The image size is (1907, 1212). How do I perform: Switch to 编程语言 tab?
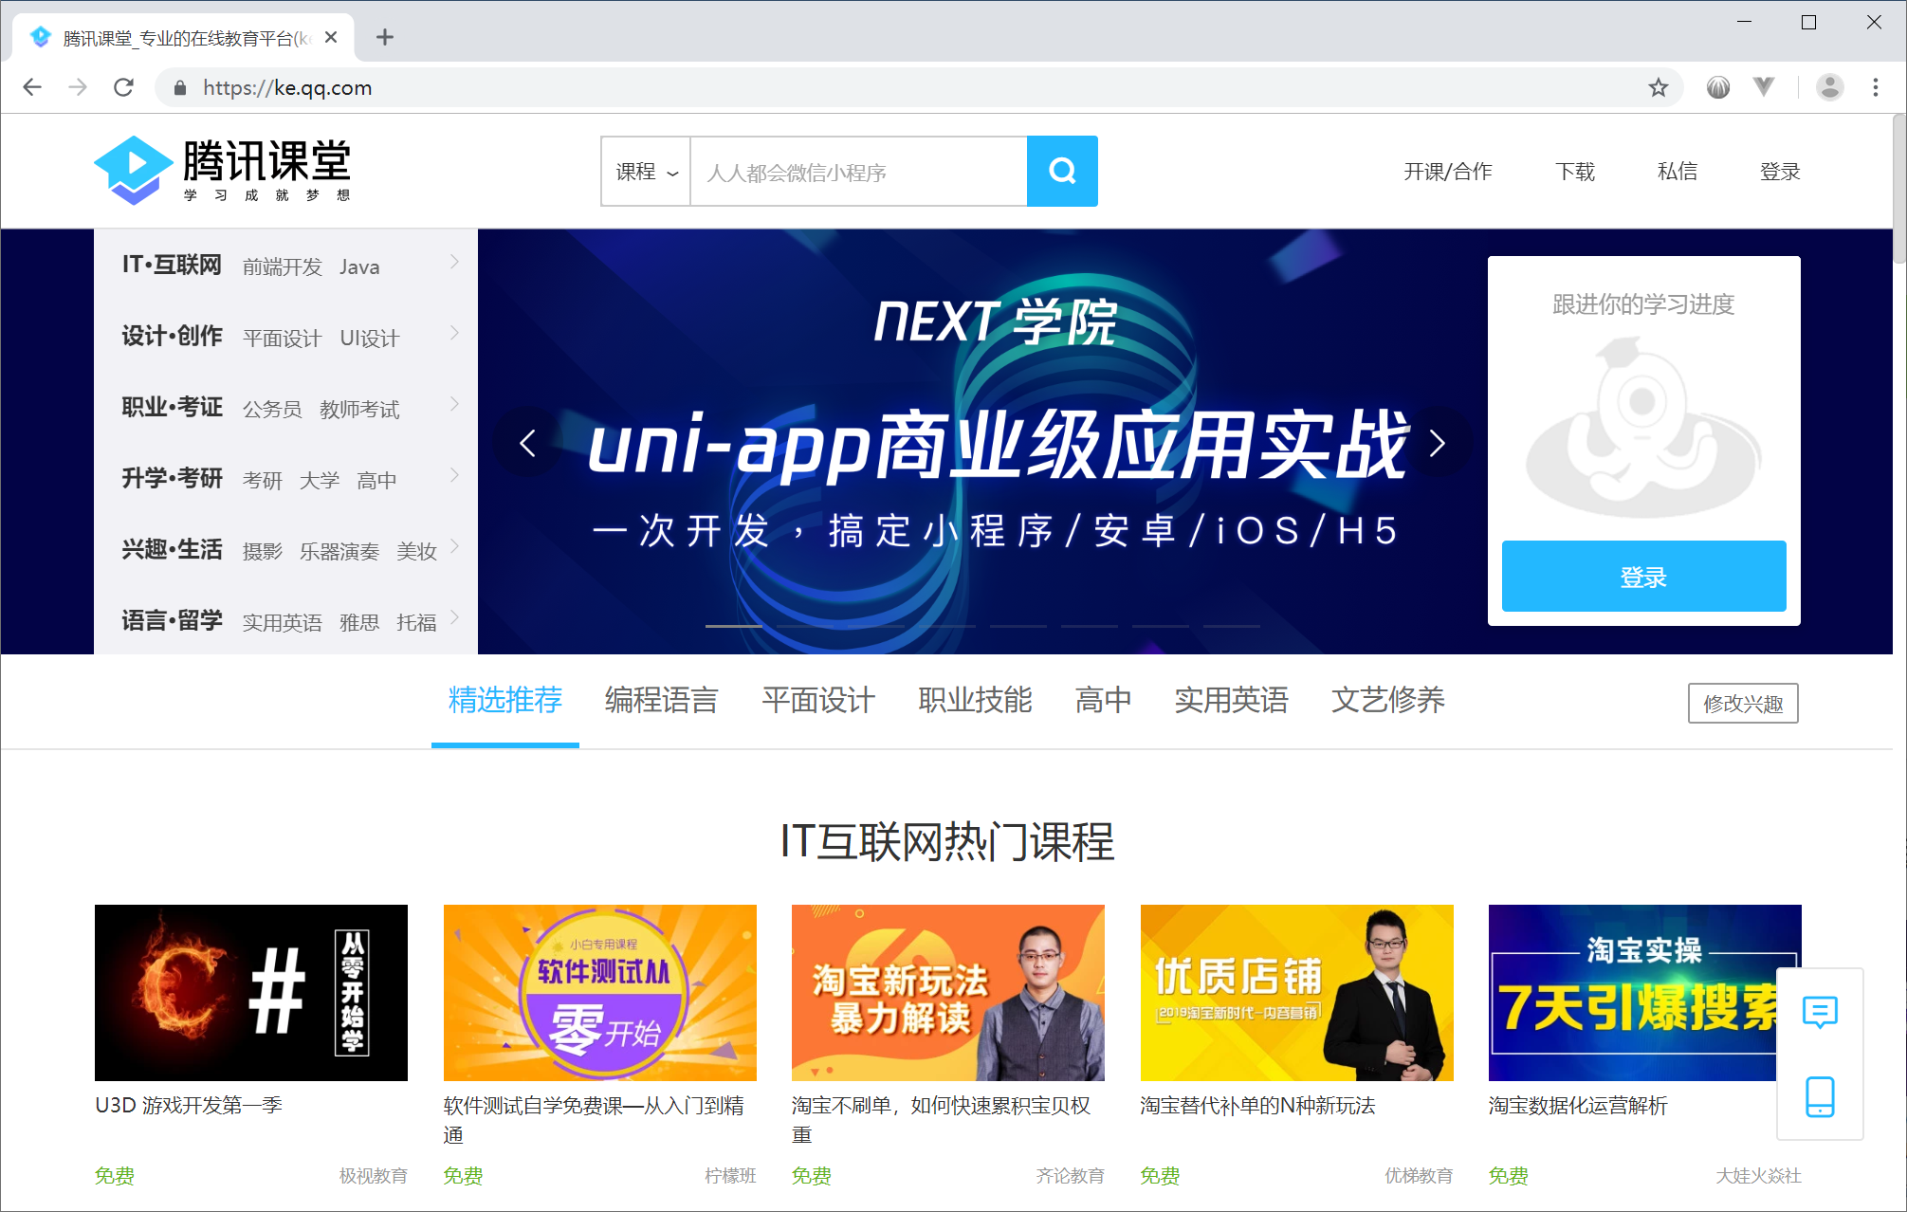(x=661, y=700)
